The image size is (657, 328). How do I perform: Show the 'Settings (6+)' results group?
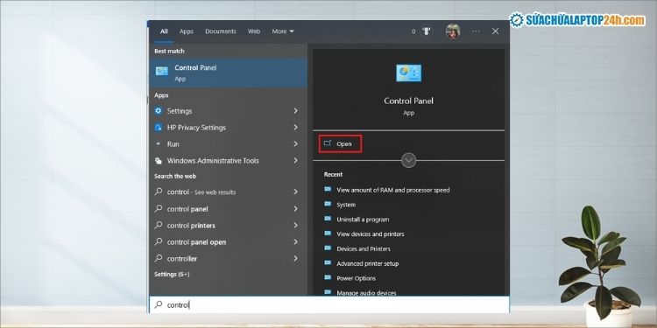point(172,275)
